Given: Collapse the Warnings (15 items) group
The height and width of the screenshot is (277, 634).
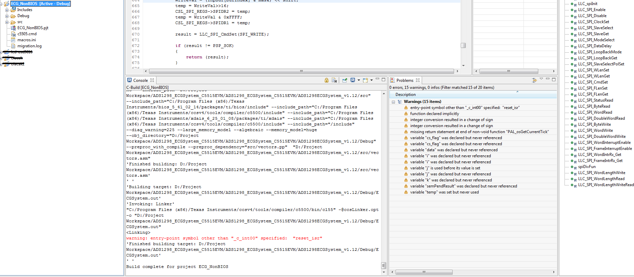Looking at the screenshot, I should 393,102.
